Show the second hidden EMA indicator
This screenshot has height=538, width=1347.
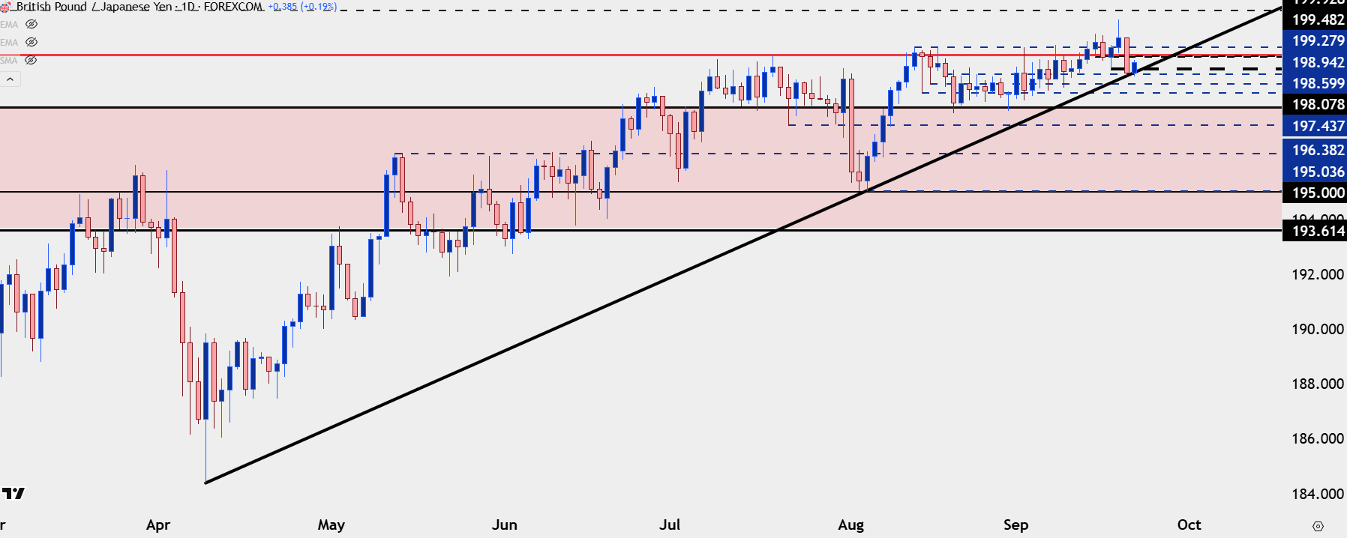click(31, 42)
